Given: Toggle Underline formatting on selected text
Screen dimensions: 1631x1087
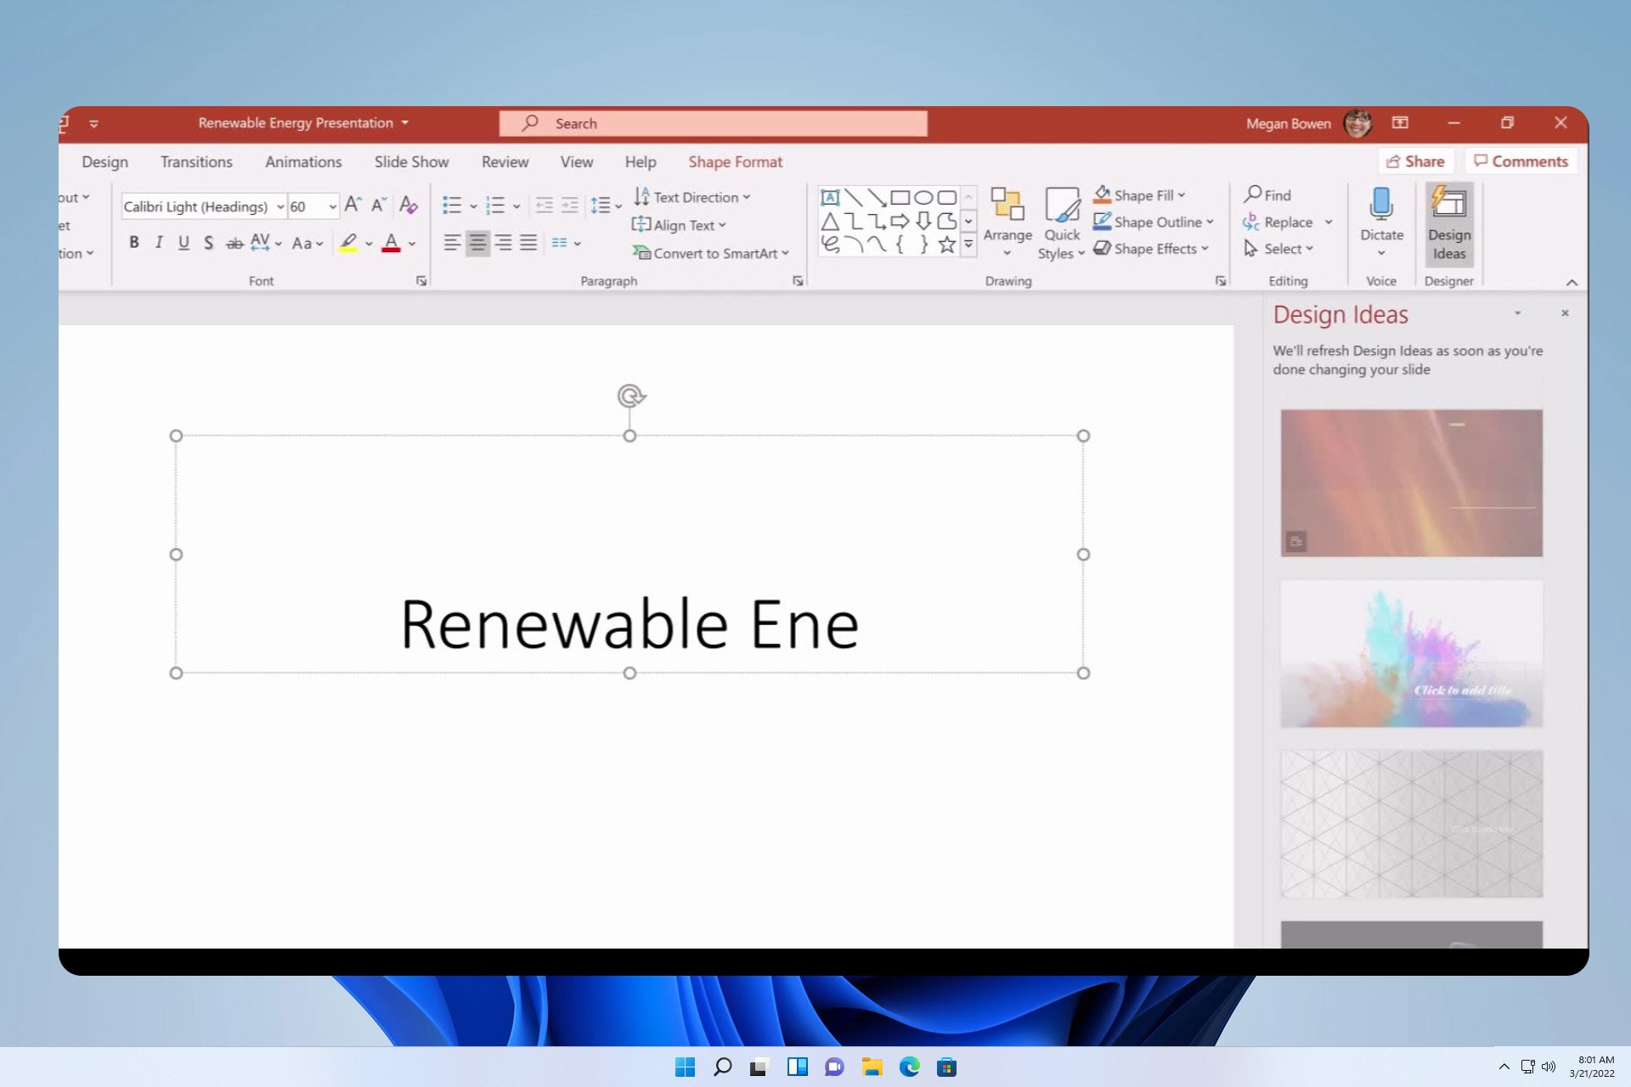Looking at the screenshot, I should 183,243.
